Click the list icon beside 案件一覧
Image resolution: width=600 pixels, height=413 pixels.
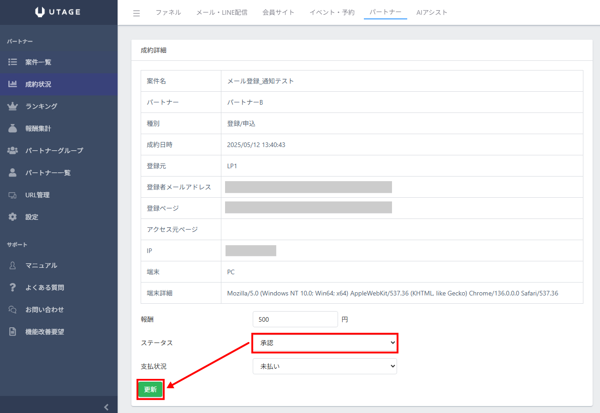click(13, 62)
